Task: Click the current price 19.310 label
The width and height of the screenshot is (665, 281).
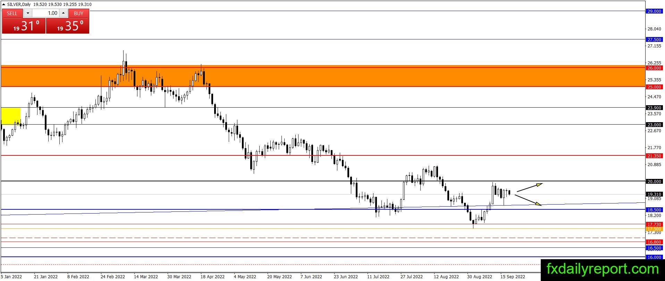Action: [x=654, y=194]
